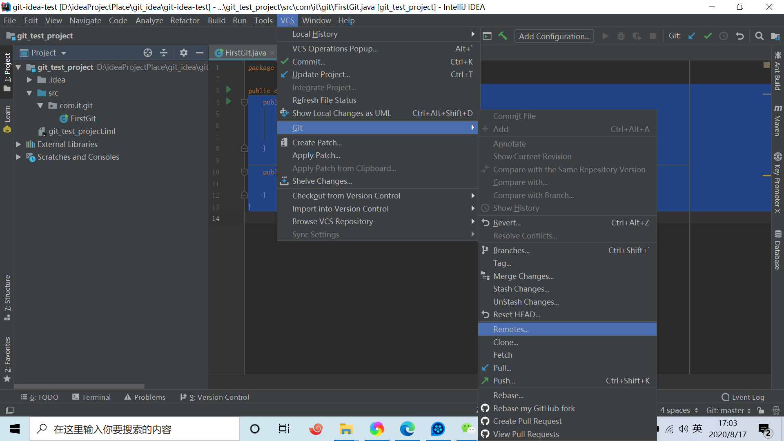The width and height of the screenshot is (784, 441).
Task: Open the 6: TODO tool window
Action: point(40,397)
